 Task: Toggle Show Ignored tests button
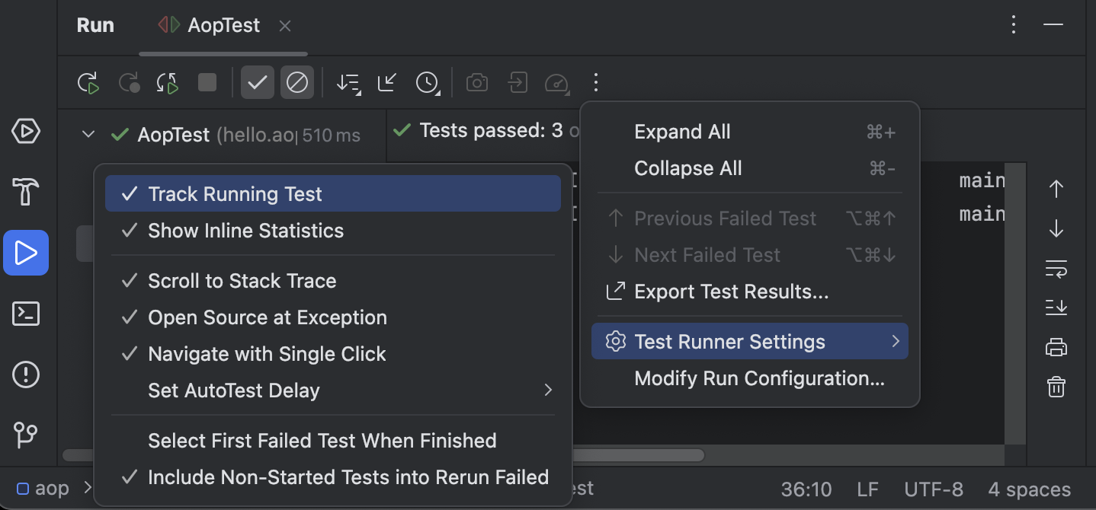[x=297, y=82]
